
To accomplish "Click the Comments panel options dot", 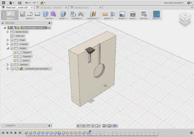I will [x=49, y=126].
